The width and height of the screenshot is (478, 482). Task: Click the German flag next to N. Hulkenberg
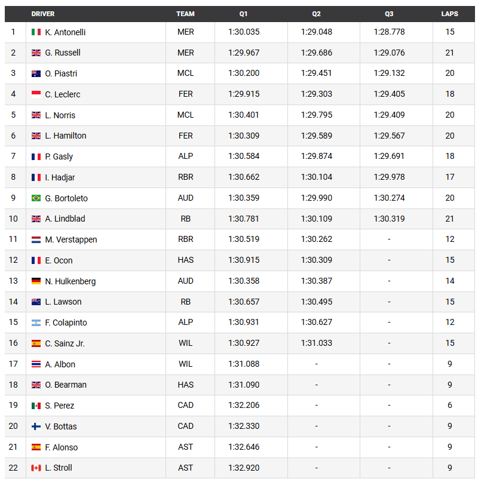(x=36, y=281)
